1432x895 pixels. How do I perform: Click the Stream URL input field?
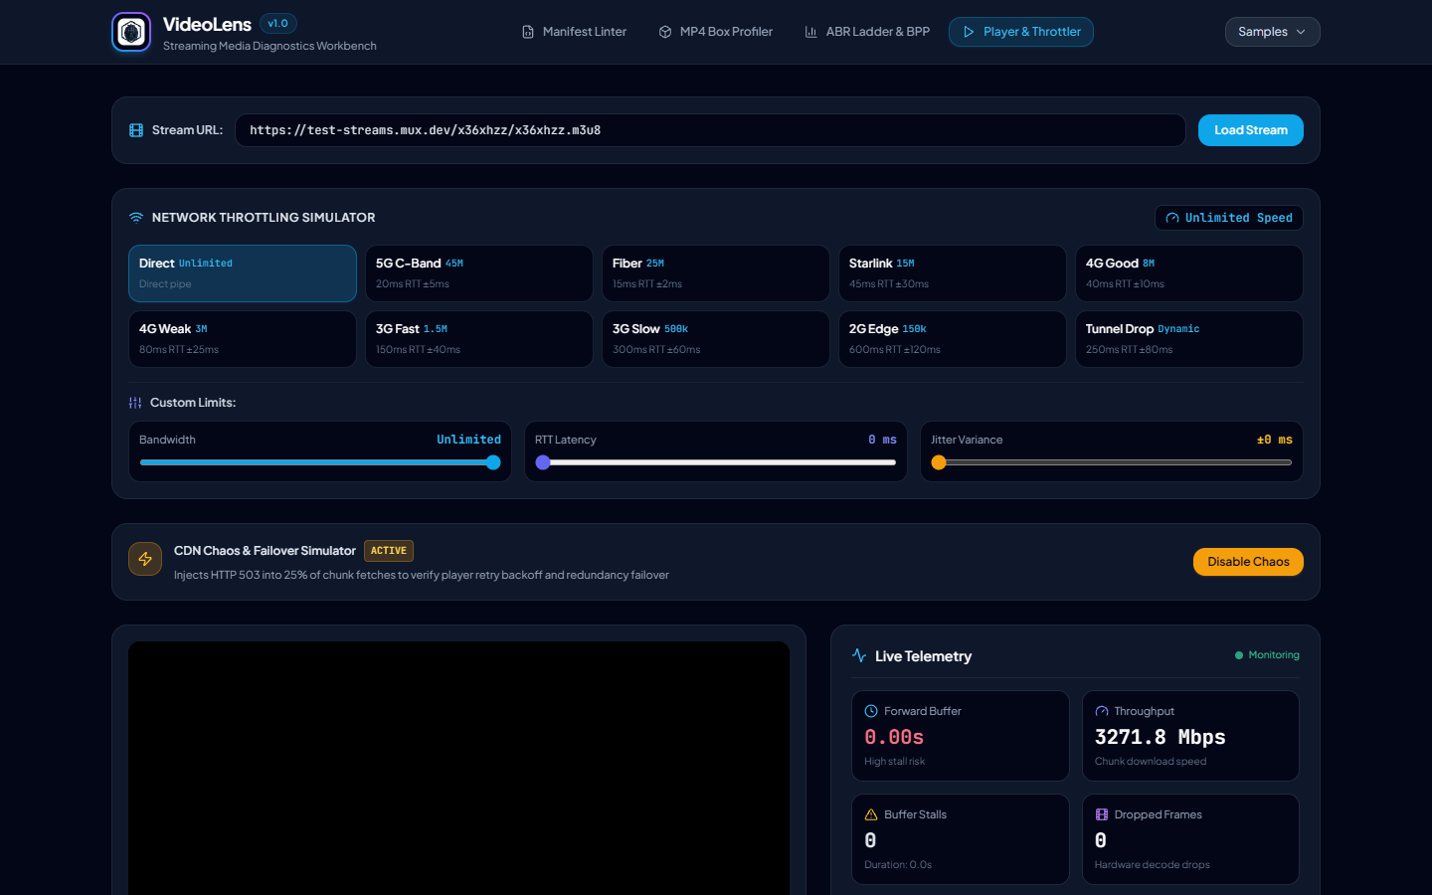(x=710, y=130)
